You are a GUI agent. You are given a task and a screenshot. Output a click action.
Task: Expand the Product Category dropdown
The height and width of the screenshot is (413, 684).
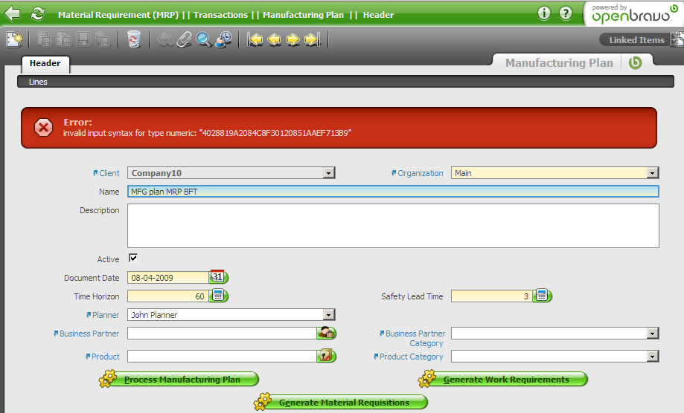653,357
